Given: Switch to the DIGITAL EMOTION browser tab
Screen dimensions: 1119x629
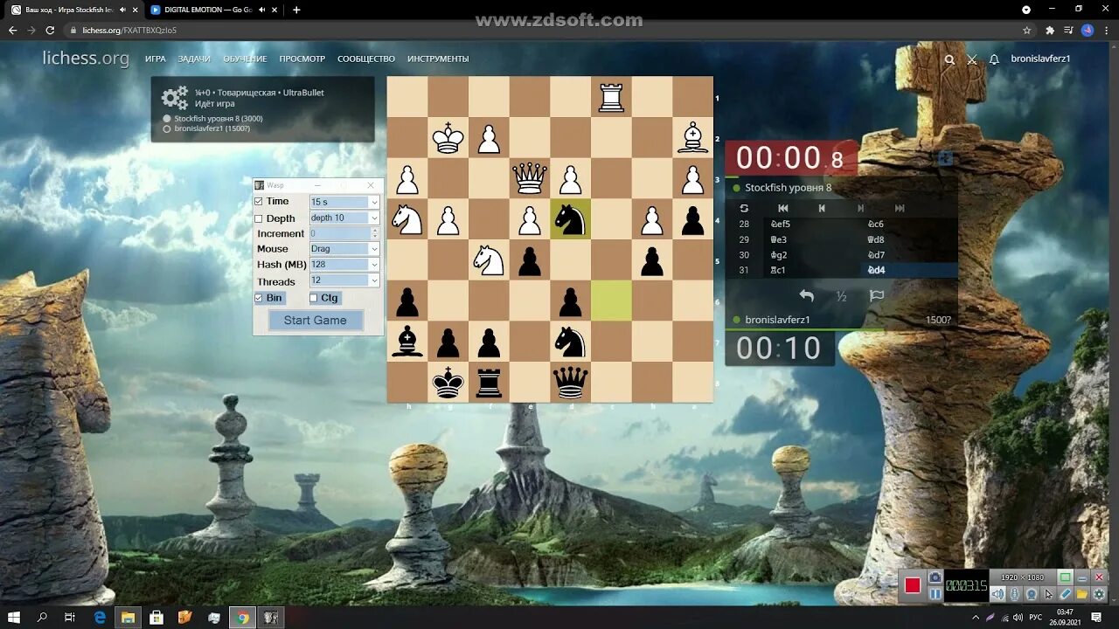Looking at the screenshot, I should click(x=210, y=10).
